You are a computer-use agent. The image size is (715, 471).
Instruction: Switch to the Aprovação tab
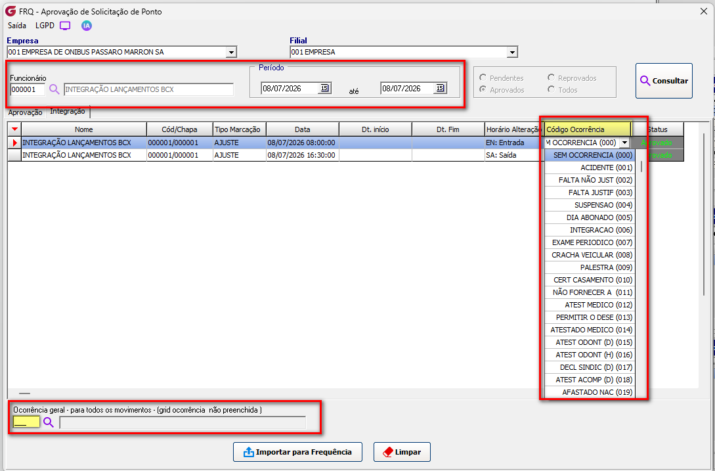coord(25,112)
